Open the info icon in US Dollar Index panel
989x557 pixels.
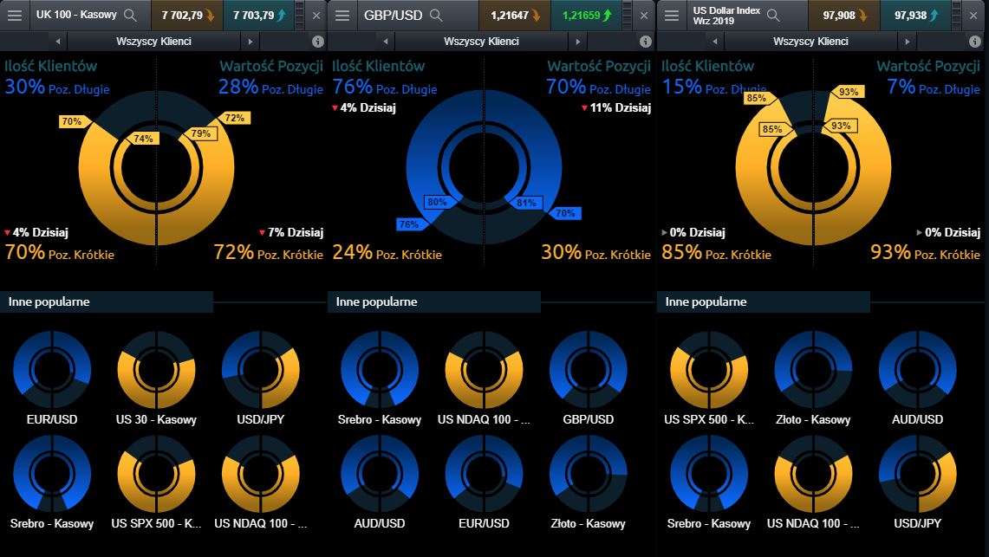[973, 41]
